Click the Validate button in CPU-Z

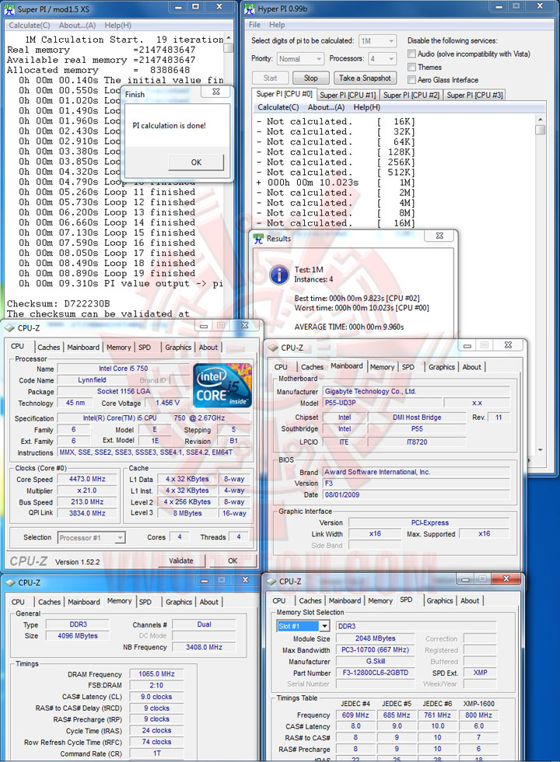181,561
